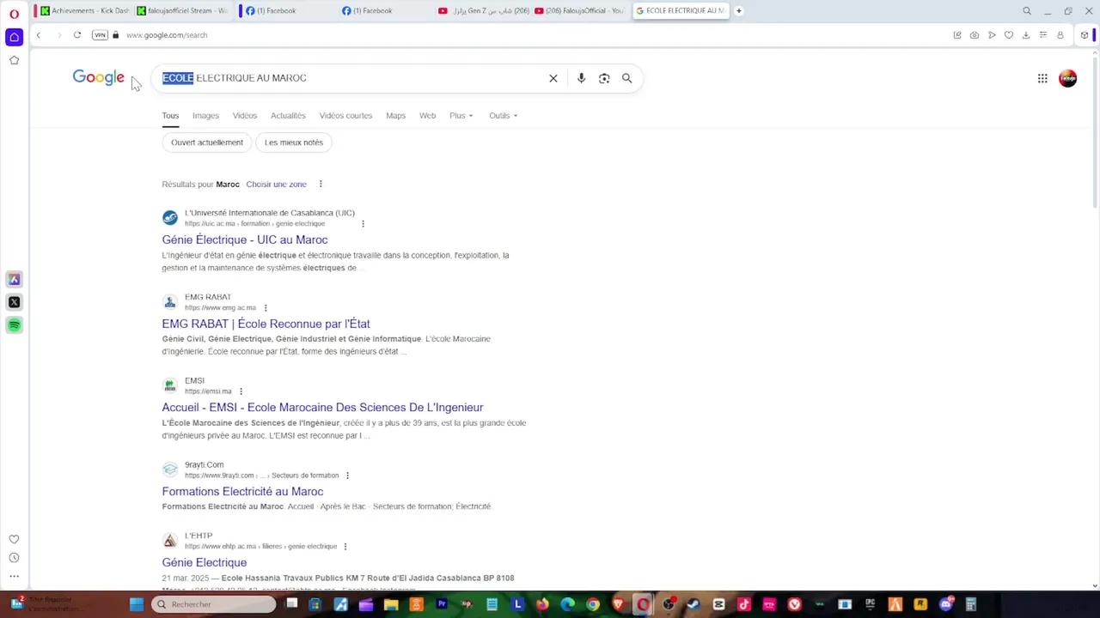Select the Maps search filter
Viewport: 1100px width, 618px height.
[x=395, y=116]
